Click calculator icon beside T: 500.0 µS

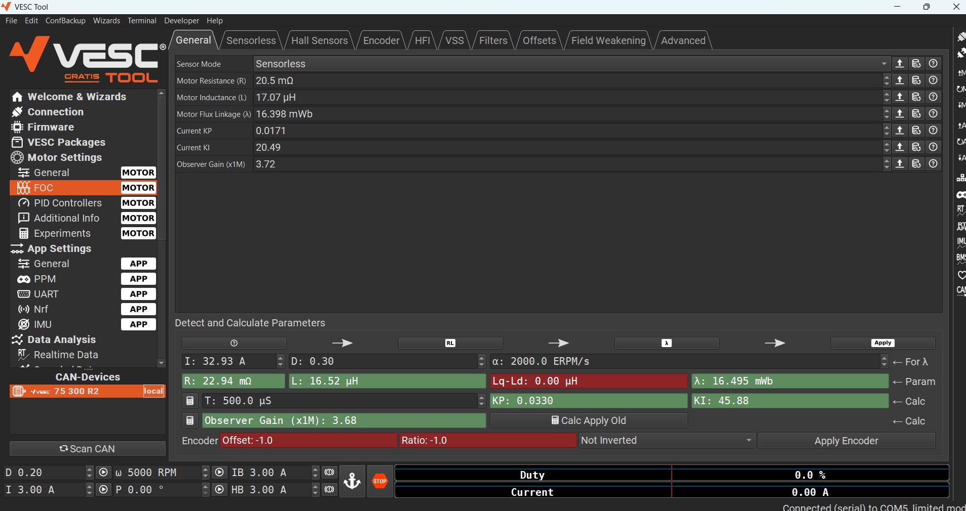point(190,401)
